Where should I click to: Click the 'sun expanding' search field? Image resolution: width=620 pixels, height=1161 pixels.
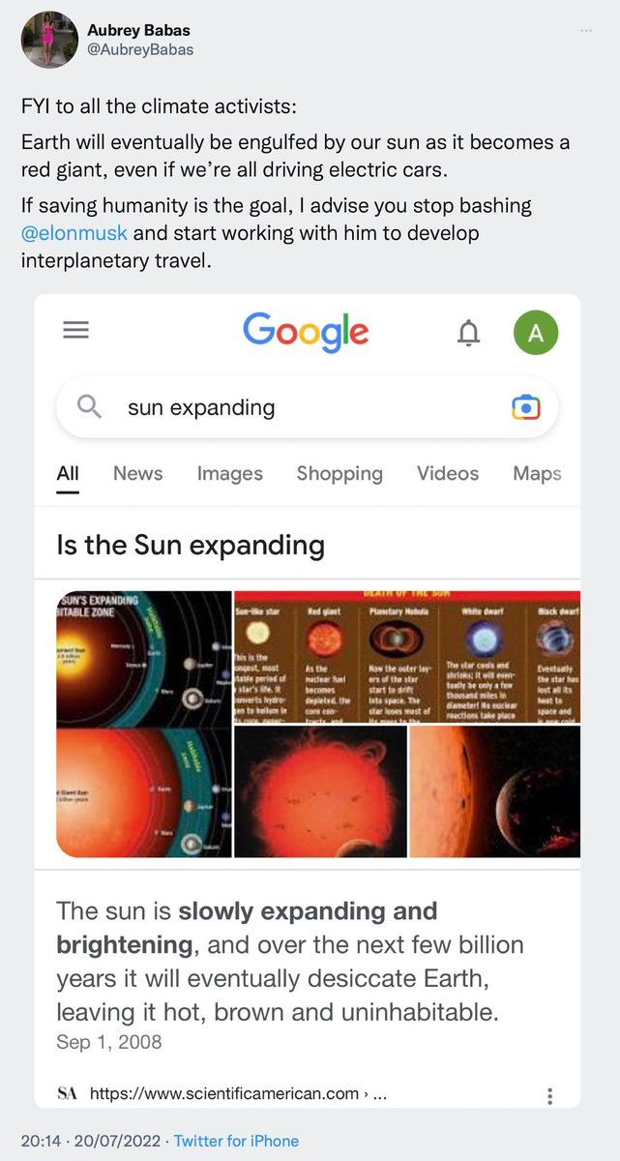pos(290,407)
